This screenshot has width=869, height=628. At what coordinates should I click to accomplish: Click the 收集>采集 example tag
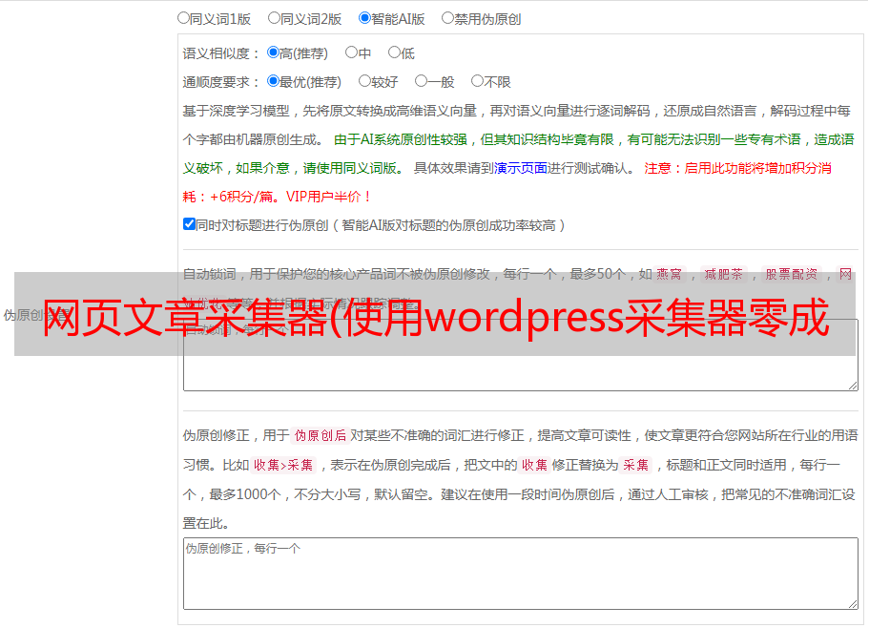pos(283,466)
